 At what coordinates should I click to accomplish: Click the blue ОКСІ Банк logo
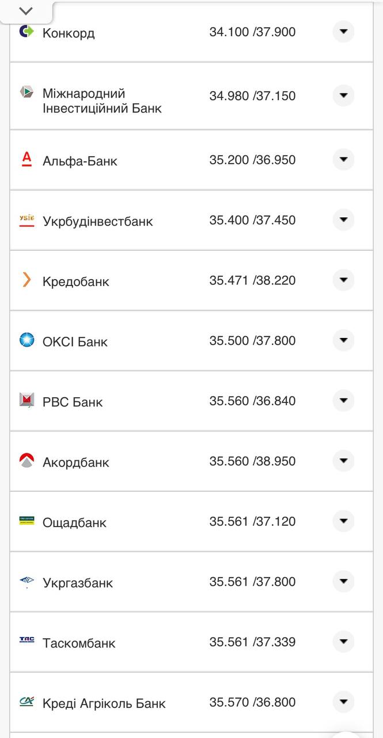pyautogui.click(x=26, y=340)
